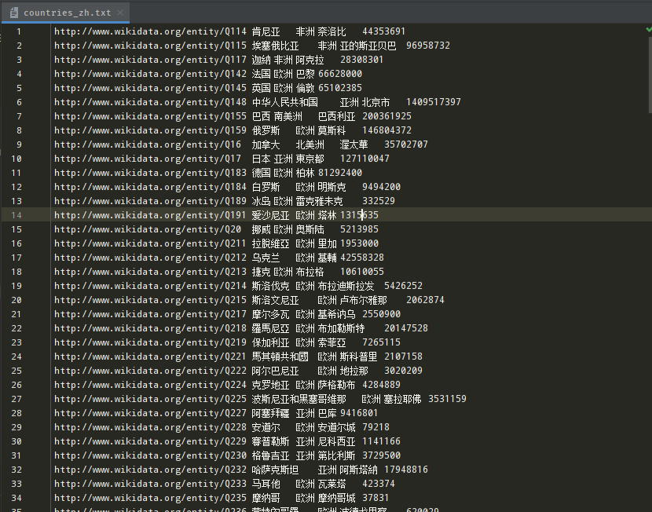Viewport: 652px width, 512px height.
Task: Click the population value 3729500
Action: pyautogui.click(x=381, y=455)
